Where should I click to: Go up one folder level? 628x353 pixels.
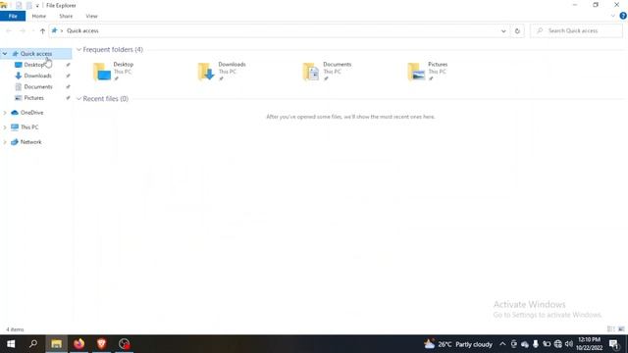tap(42, 30)
